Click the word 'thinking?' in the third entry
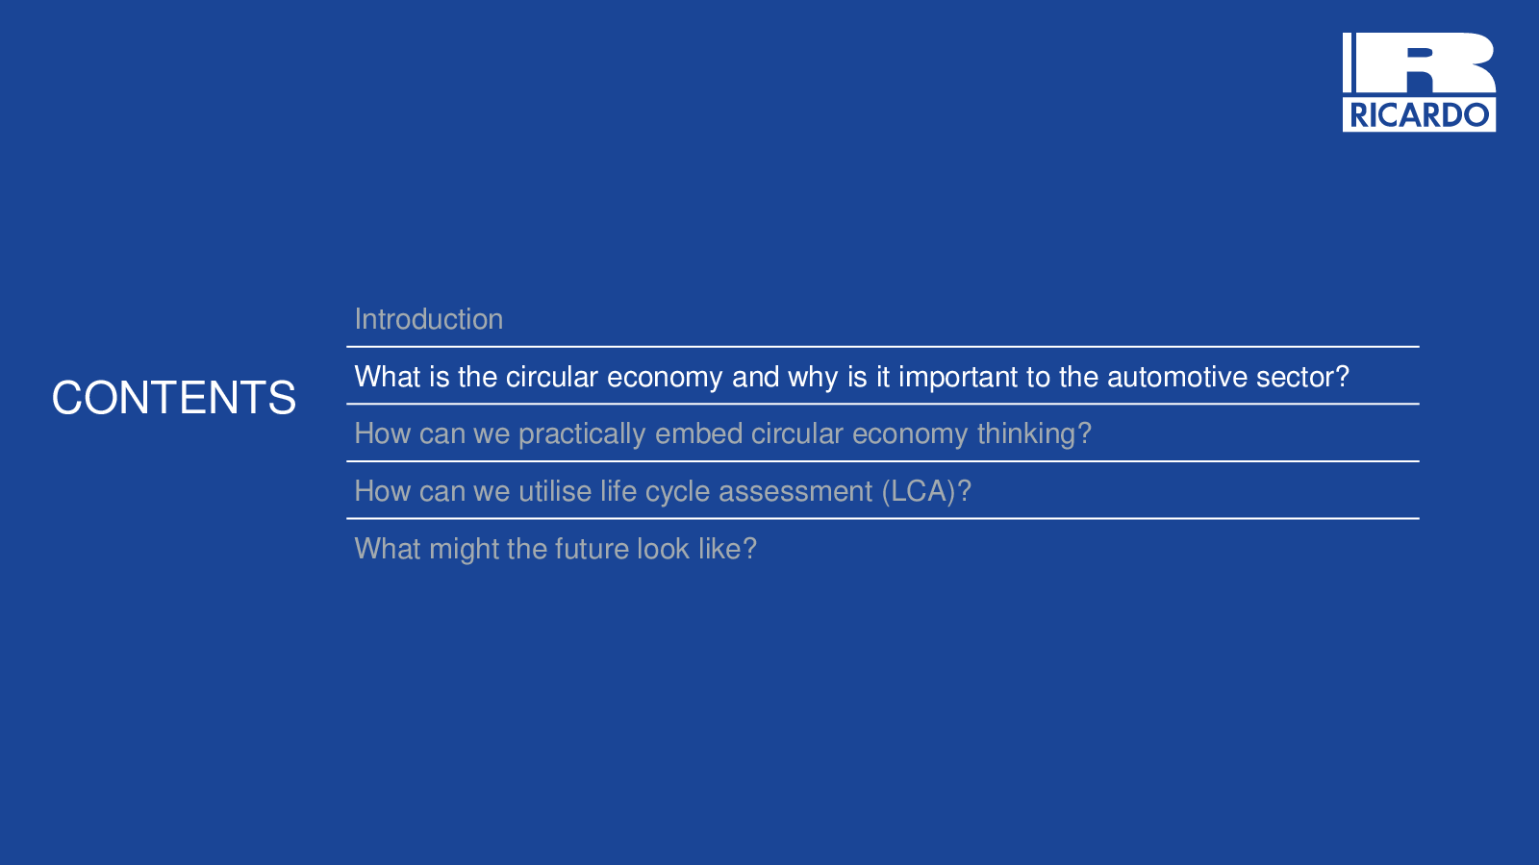The image size is (1539, 865). pyautogui.click(x=1034, y=434)
